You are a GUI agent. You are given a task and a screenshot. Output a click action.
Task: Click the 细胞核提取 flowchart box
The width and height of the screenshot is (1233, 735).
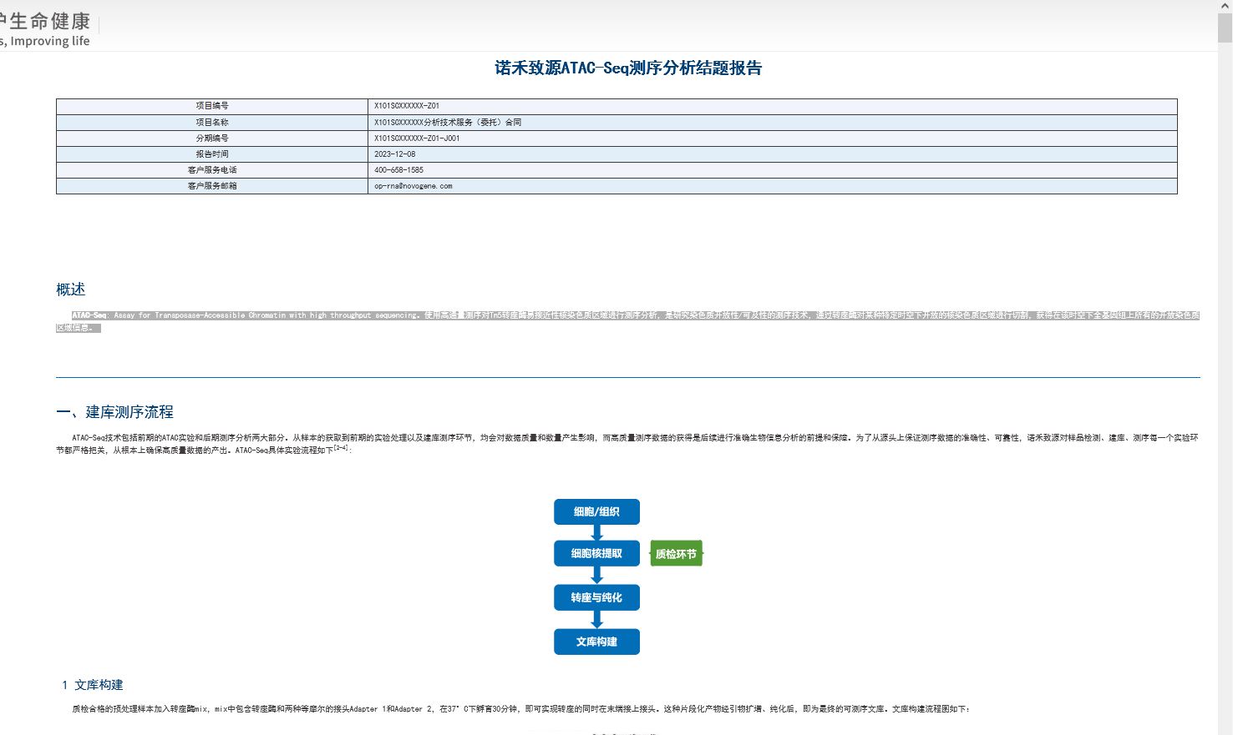coord(596,553)
